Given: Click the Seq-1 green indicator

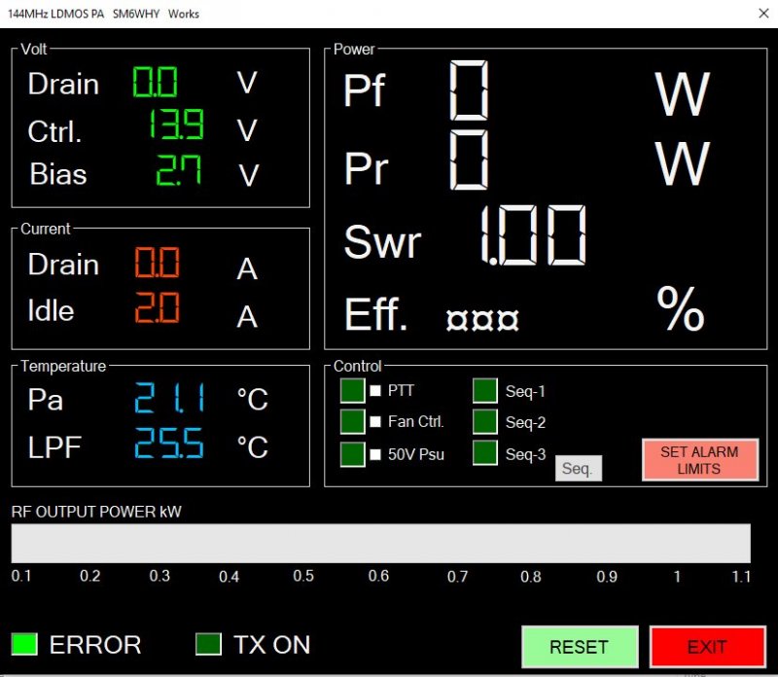Looking at the screenshot, I should coord(484,390).
